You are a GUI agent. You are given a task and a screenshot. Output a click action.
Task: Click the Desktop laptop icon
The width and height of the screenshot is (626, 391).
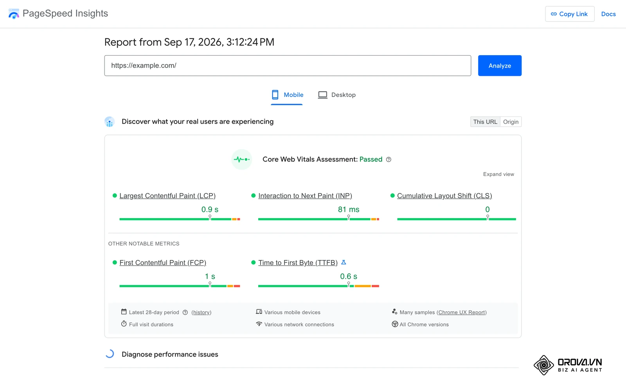coord(323,95)
